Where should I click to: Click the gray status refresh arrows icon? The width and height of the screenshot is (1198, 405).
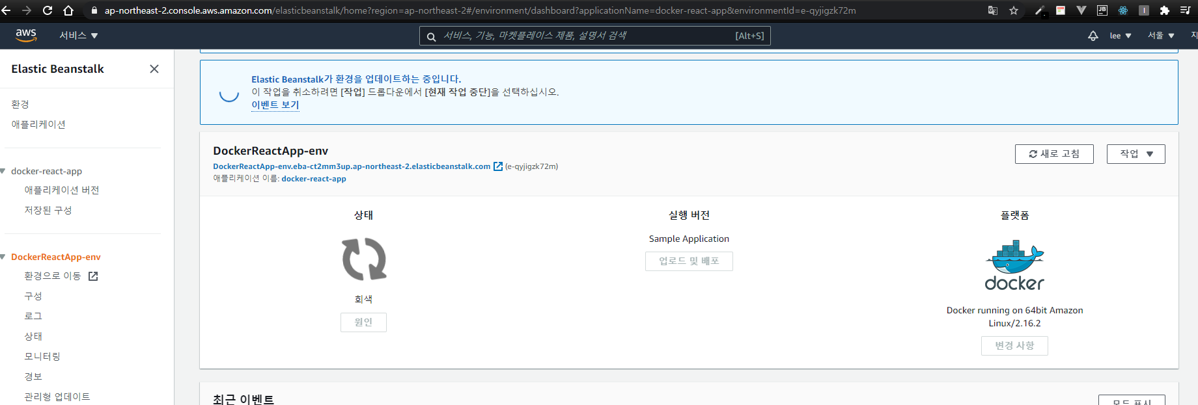(x=364, y=259)
